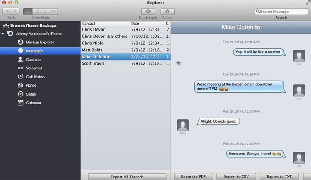Open the Action gear menu
The image size is (311, 180).
(x=167, y=12)
